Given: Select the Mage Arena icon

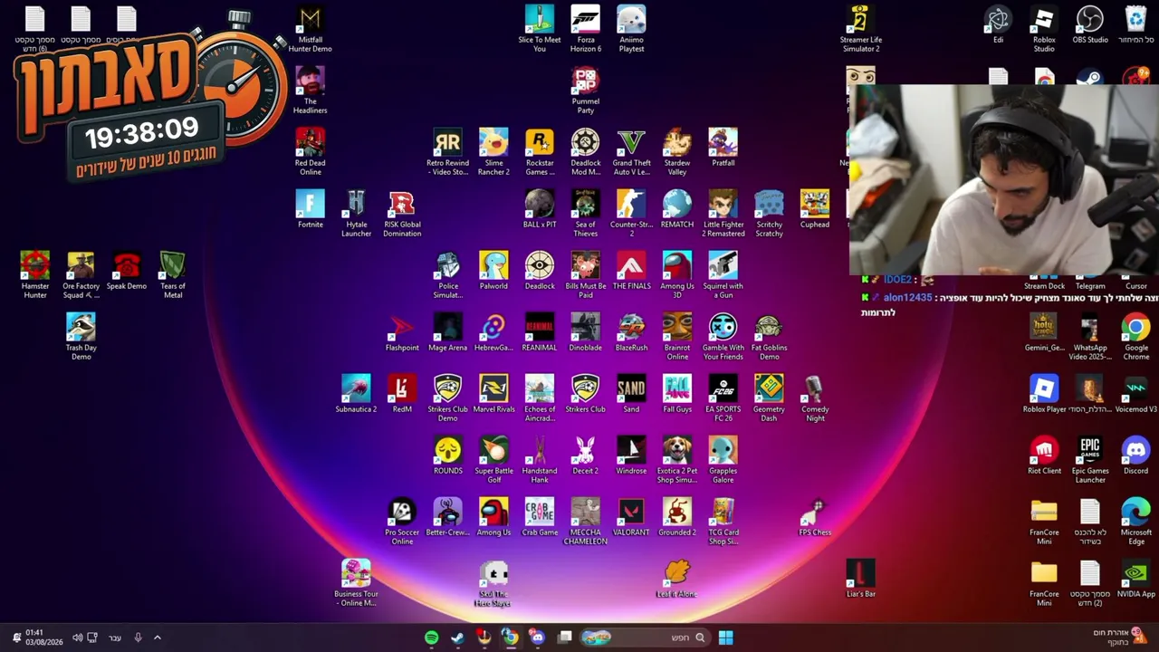Looking at the screenshot, I should pyautogui.click(x=447, y=333).
